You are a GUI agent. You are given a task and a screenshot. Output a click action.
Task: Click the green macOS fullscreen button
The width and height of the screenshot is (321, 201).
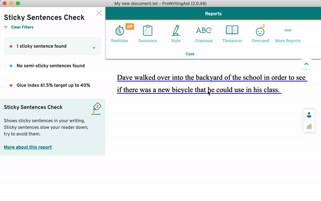click(18, 3)
